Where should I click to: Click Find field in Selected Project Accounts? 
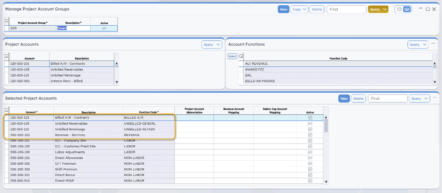388,98
